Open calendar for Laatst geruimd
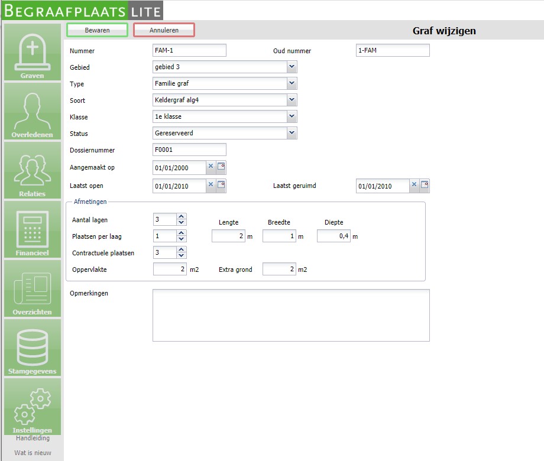 (x=425, y=185)
